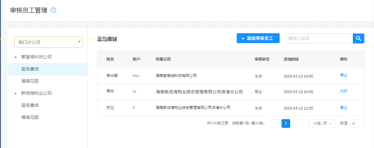Click the 审核状态 column header
This screenshot has width=374, height=148.
tap(262, 59)
